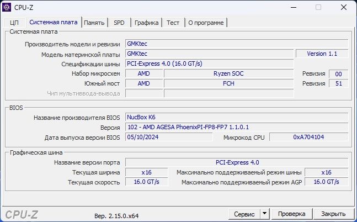Click the label Дата выпуска версии BIOS

click(82, 138)
